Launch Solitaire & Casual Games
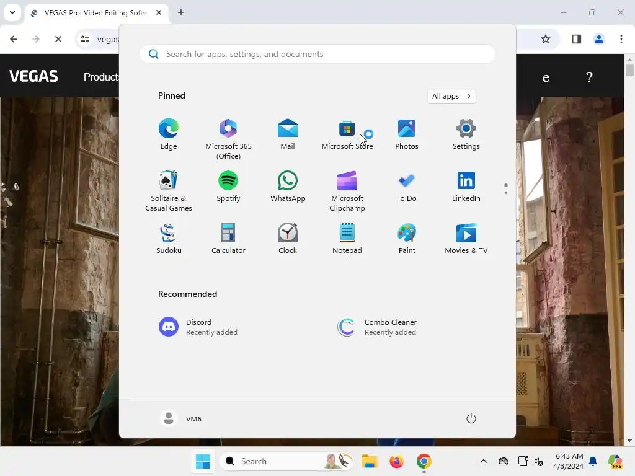 tap(169, 192)
